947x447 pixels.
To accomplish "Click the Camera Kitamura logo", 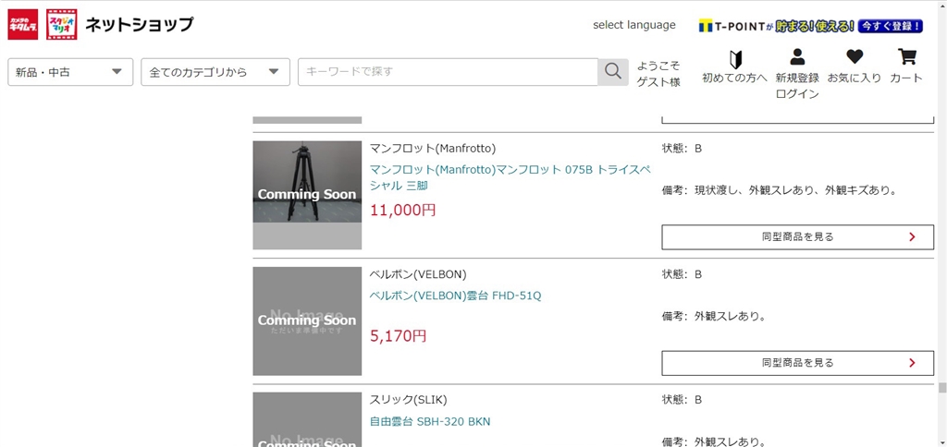I will pyautogui.click(x=23, y=25).
